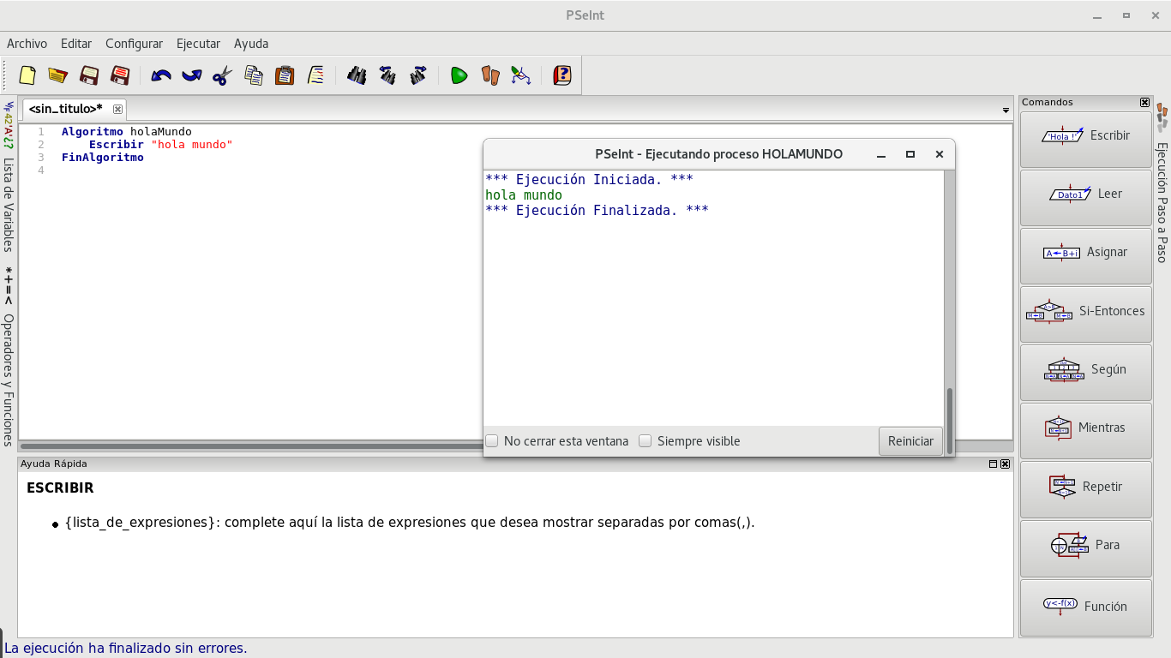Insert the Escribir command

point(1085,140)
